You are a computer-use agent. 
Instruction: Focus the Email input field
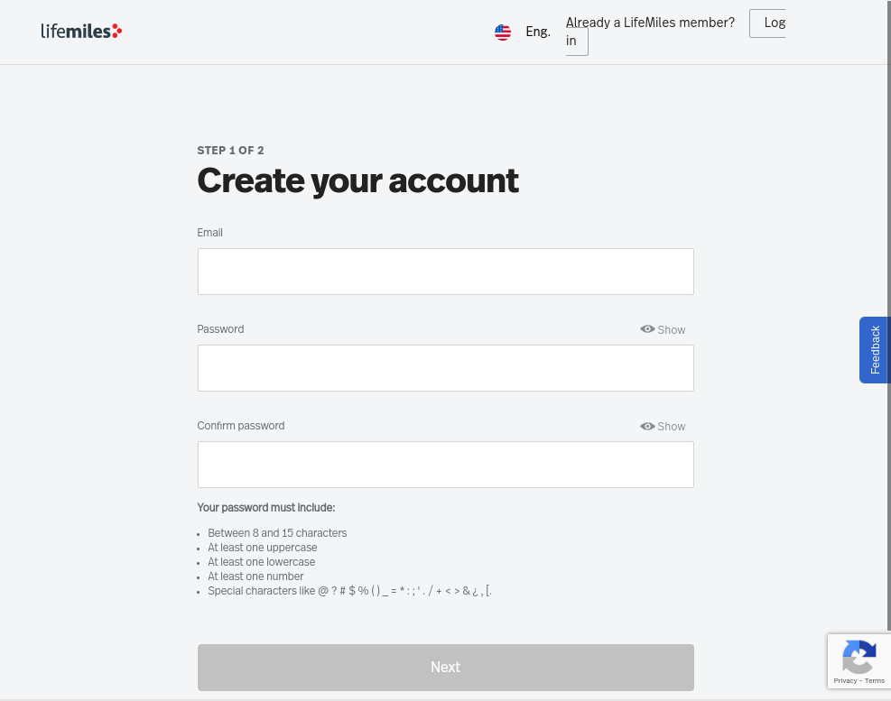click(446, 272)
